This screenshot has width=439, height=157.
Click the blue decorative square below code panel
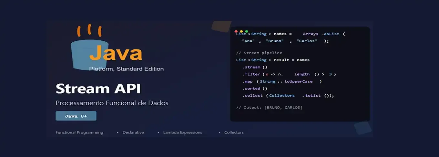(363, 128)
